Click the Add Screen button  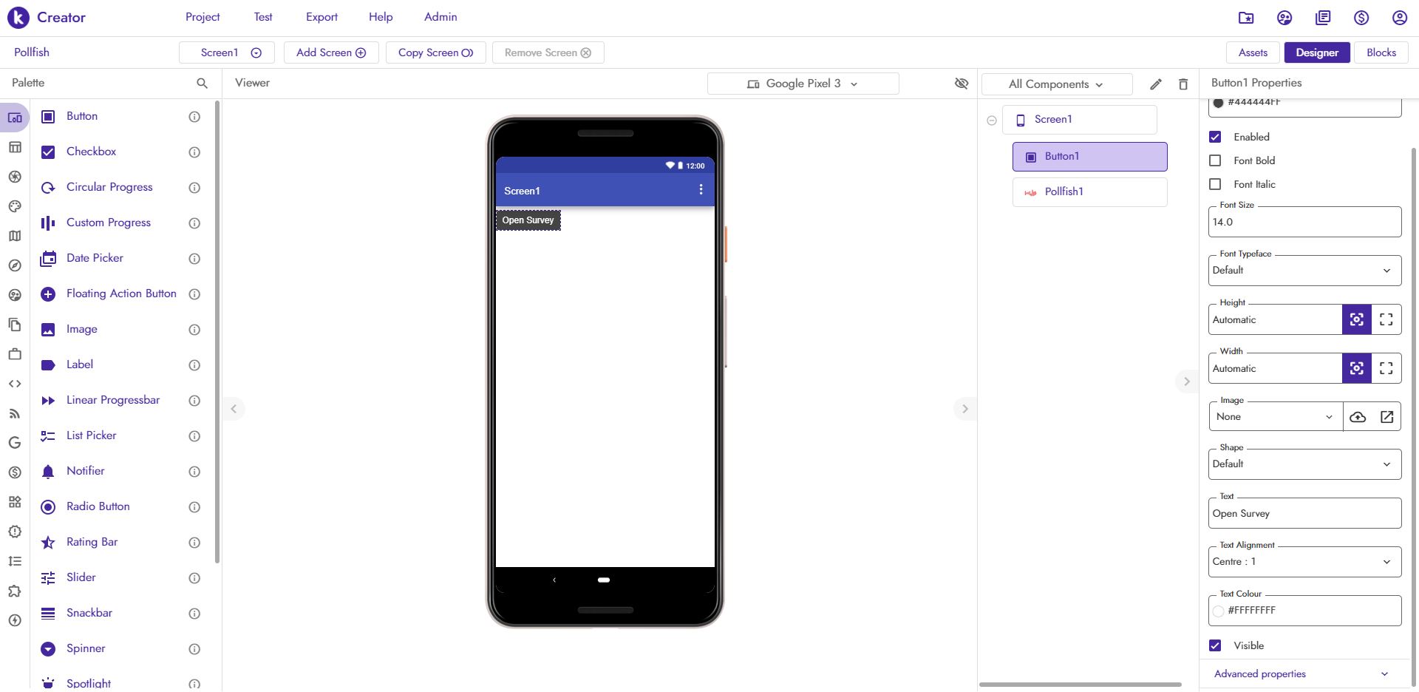(x=330, y=52)
